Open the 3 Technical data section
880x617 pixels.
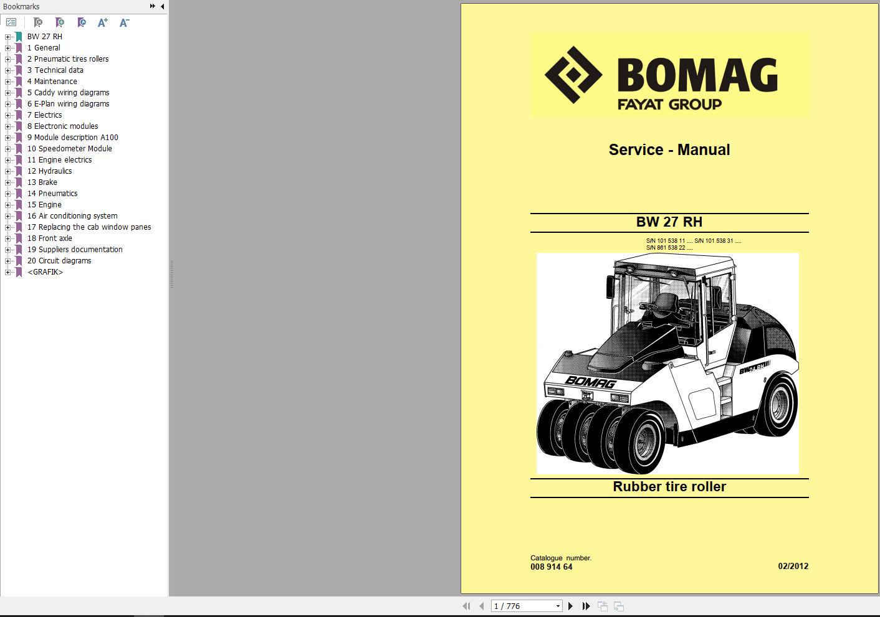[x=55, y=70]
